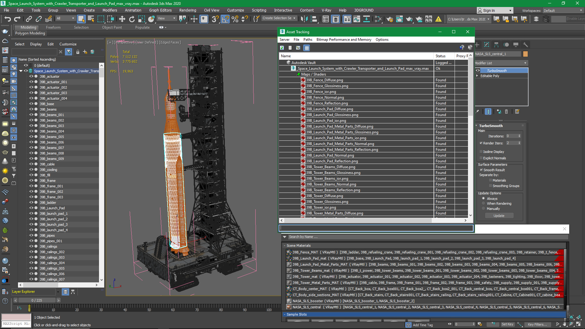Enable Separate by Materials checkbox
This screenshot has width=585, height=329.
pyautogui.click(x=490, y=180)
